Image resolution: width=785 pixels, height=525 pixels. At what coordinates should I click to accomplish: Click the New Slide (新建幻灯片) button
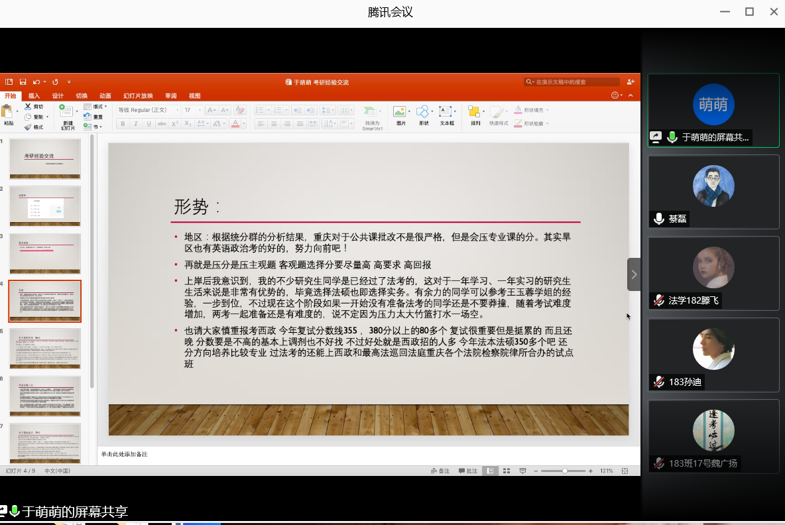pyautogui.click(x=67, y=116)
